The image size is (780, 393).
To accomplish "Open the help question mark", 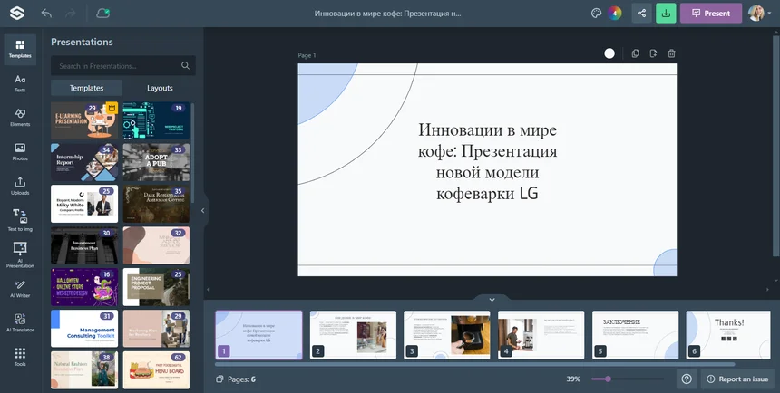I will coord(687,379).
